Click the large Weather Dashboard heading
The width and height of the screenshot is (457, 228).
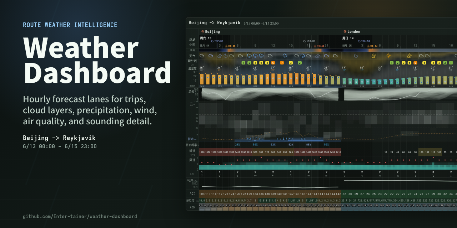[97, 59]
